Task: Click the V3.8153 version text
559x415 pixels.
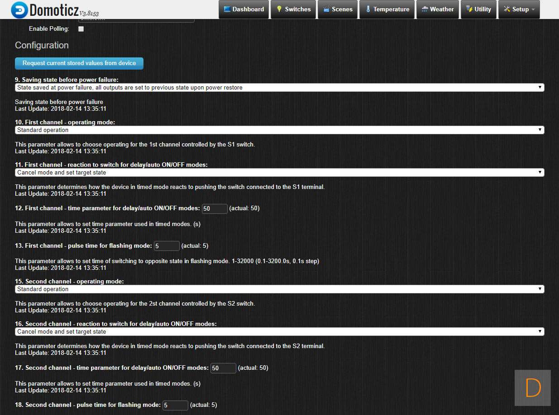Action: click(x=89, y=13)
